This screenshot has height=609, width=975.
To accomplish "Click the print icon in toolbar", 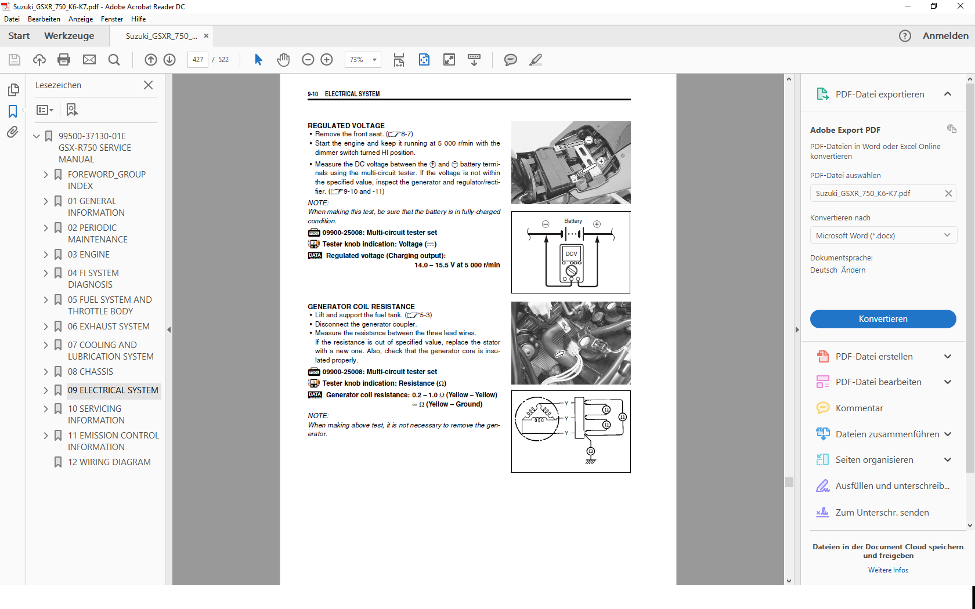I will click(64, 60).
